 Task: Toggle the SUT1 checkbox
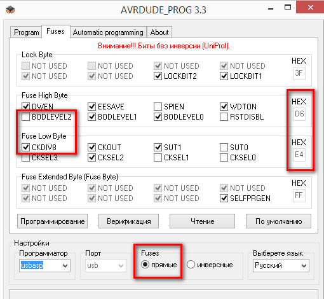point(158,147)
